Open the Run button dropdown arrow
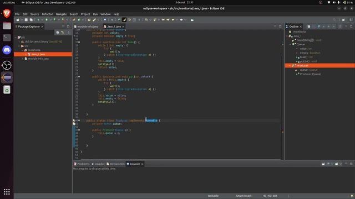 (50, 20)
